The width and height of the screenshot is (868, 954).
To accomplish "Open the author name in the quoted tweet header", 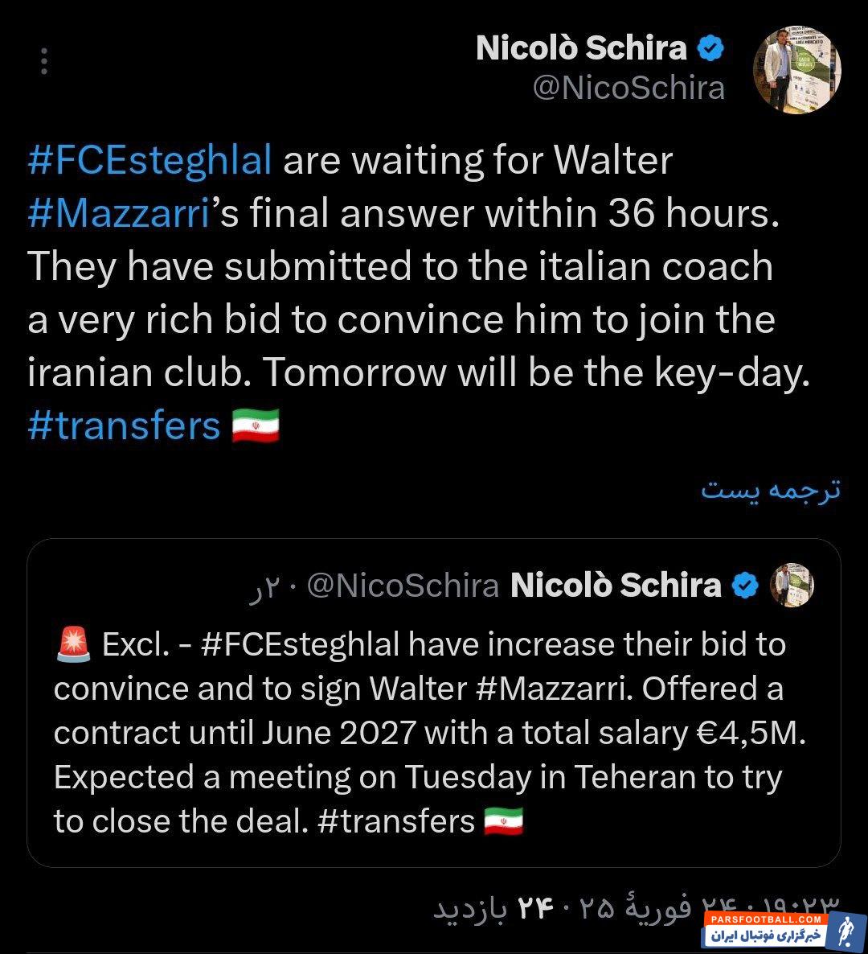I will coord(616,586).
